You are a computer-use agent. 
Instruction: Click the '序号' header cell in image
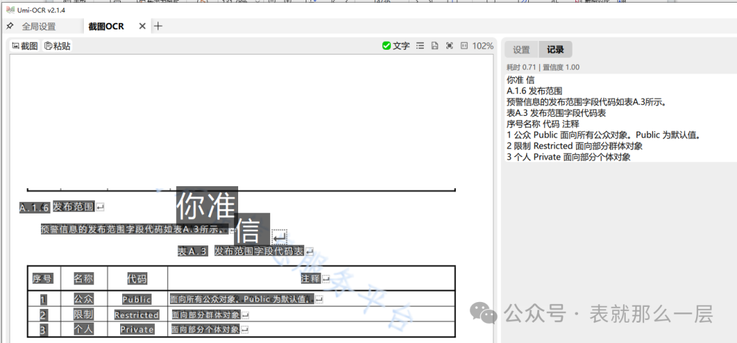42,279
